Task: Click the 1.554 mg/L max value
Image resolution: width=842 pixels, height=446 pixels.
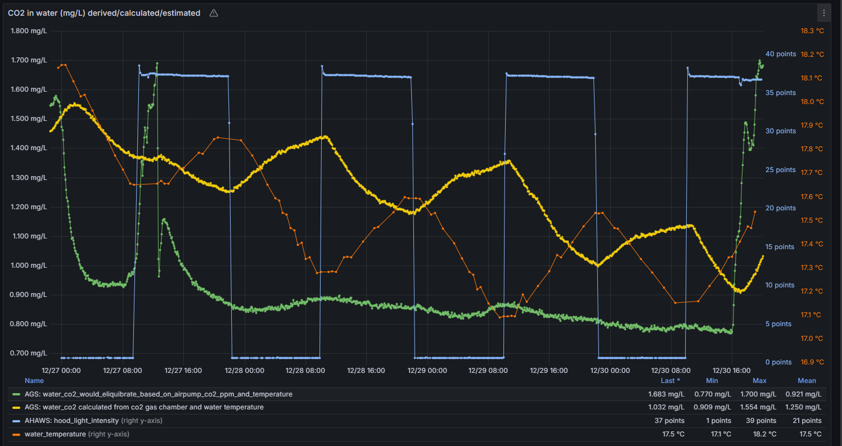Action: click(758, 407)
